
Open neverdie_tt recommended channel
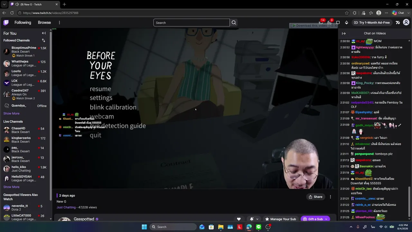25,208
